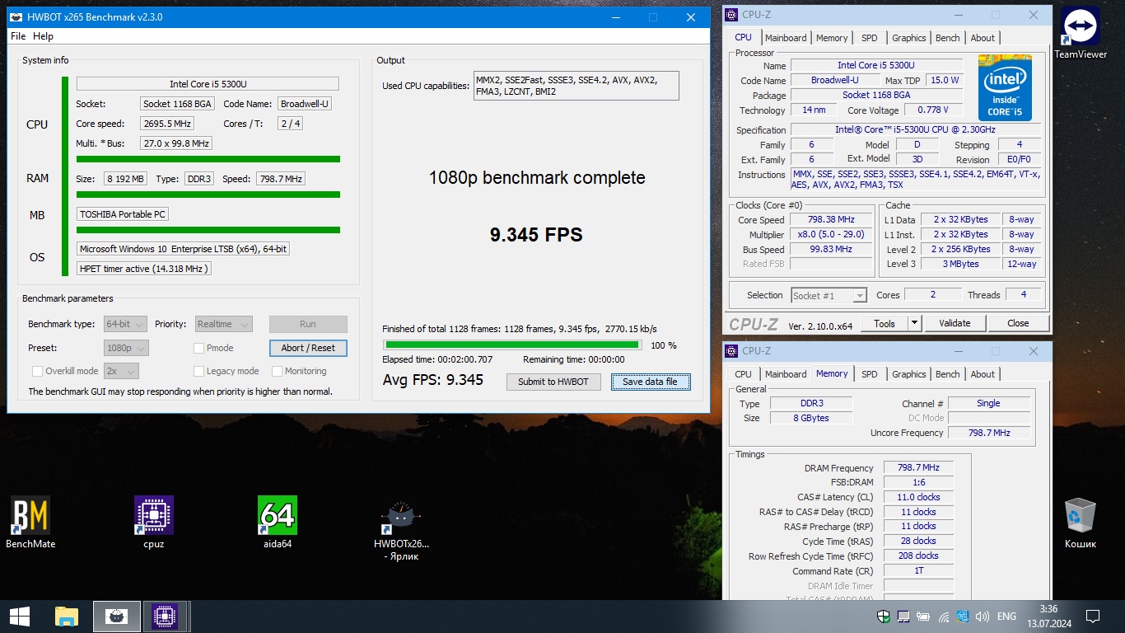Click the lower CPU-Z window title icon
The image size is (1125, 633).
[x=732, y=350]
